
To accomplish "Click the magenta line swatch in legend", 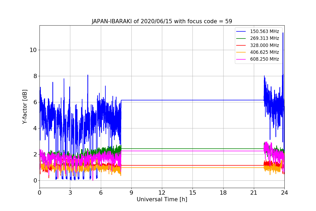I will click(241, 59).
